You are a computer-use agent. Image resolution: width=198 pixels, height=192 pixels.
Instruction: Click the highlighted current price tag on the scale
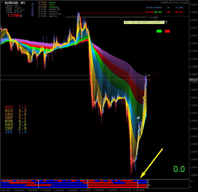tap(194, 80)
